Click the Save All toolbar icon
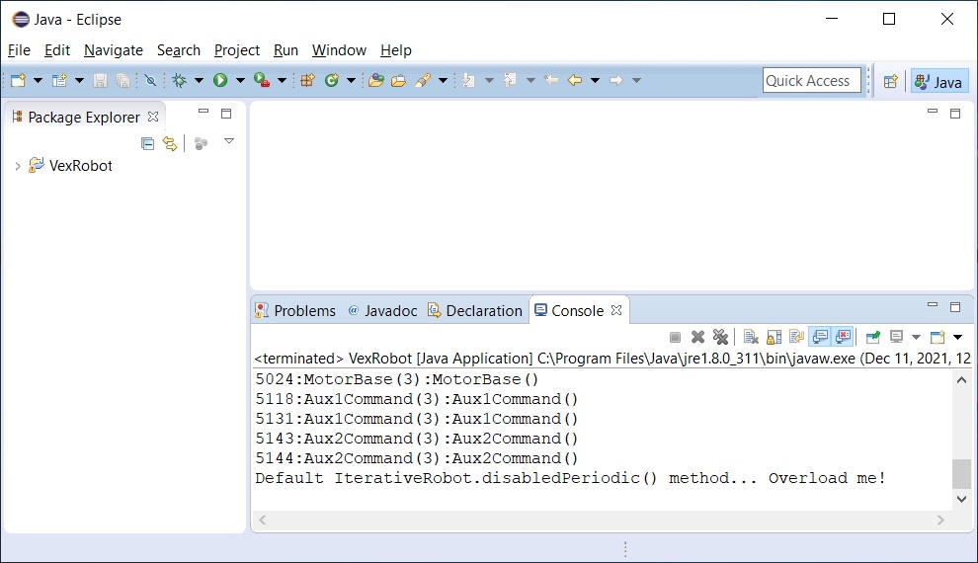 (x=123, y=80)
